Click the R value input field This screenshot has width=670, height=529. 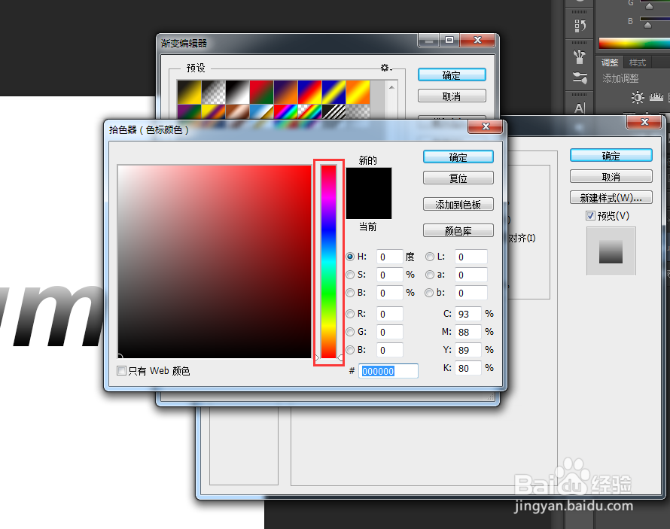pyautogui.click(x=390, y=314)
